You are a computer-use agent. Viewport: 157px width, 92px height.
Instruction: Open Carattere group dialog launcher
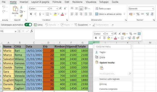(x=67, y=20)
